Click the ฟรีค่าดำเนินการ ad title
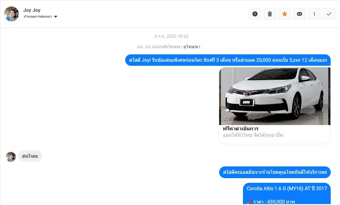The height and width of the screenshot is (205, 340). 241,128
